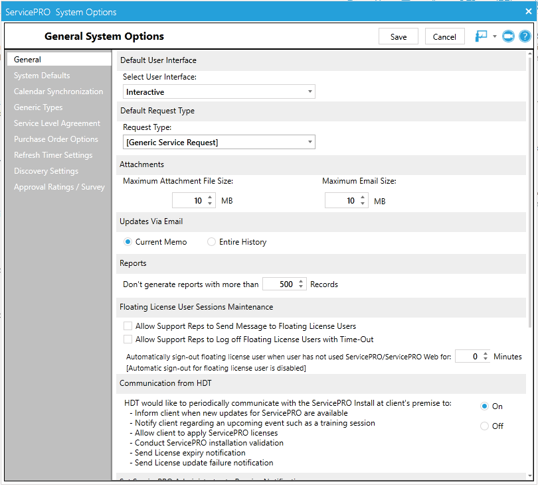
Task: Open the Request Type dropdown
Action: [x=219, y=142]
